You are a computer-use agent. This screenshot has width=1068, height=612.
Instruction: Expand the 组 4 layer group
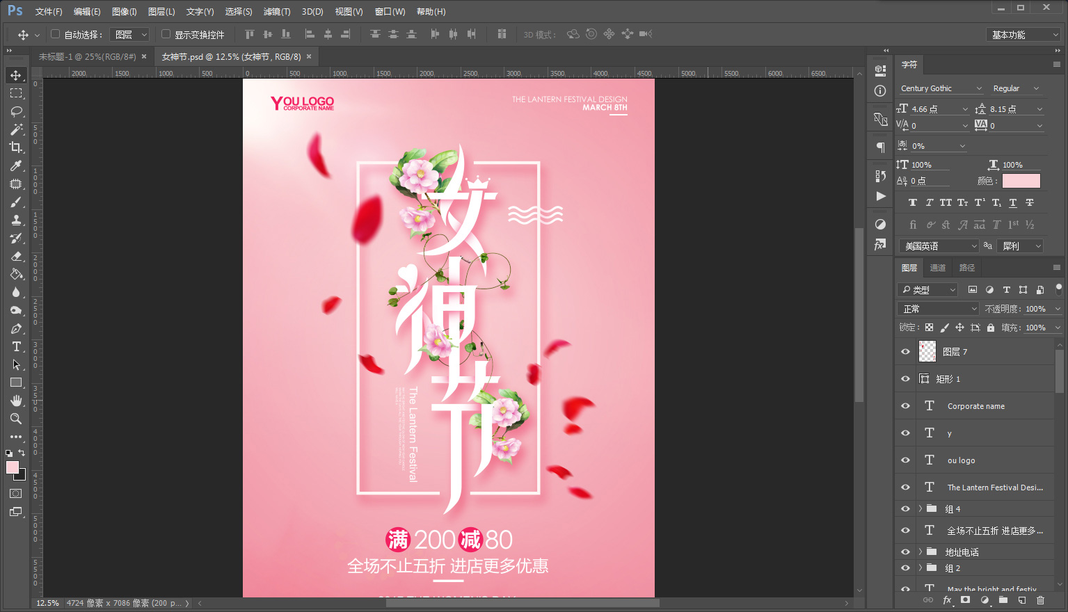(x=920, y=509)
